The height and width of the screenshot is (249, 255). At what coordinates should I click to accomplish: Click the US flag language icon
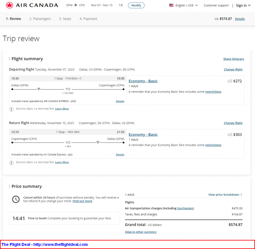(x=171, y=5)
